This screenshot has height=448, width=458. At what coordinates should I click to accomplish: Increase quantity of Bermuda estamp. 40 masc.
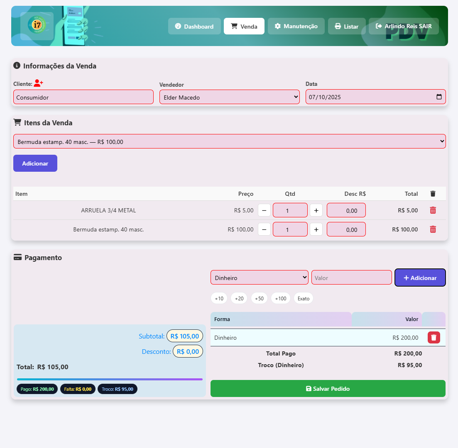click(x=316, y=229)
